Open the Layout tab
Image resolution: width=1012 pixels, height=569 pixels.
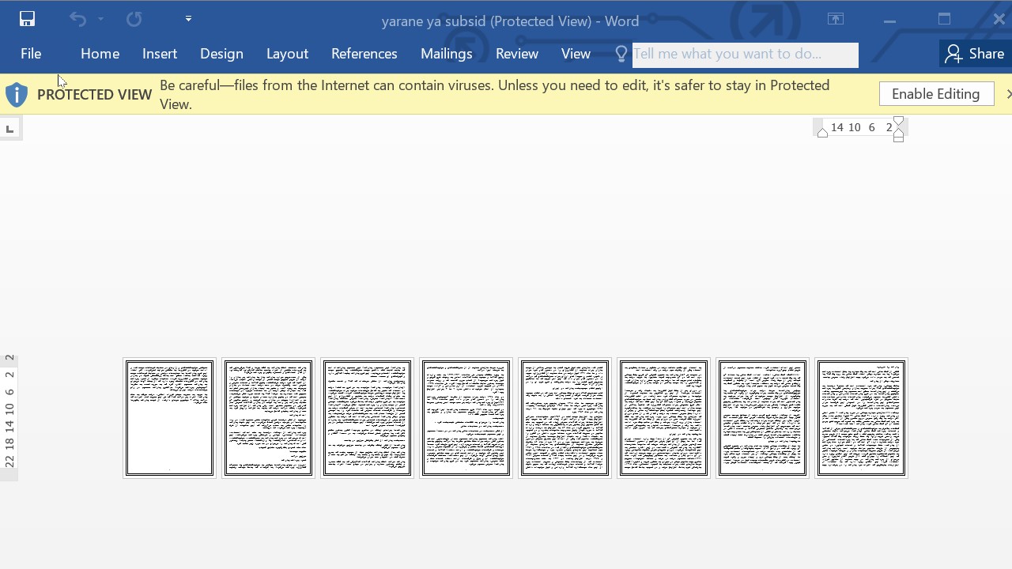(287, 54)
